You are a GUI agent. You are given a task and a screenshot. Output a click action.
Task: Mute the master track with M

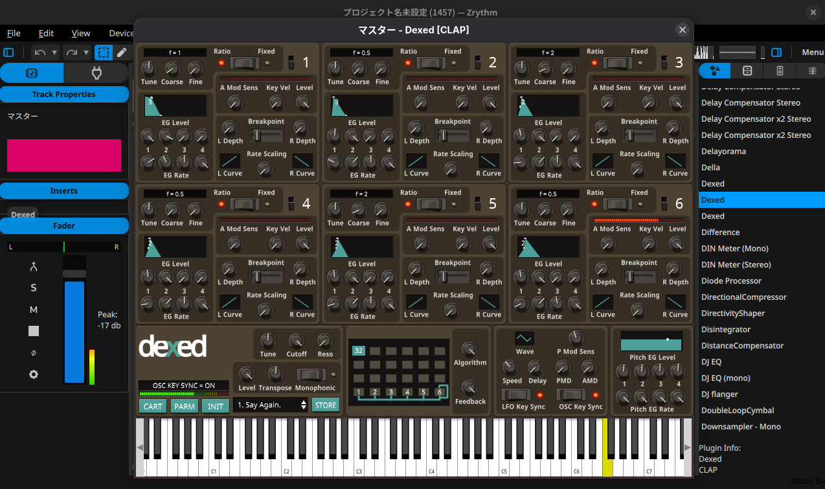point(34,310)
